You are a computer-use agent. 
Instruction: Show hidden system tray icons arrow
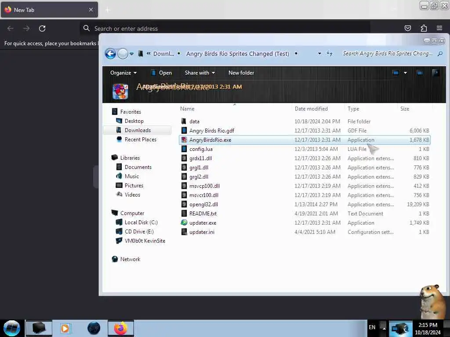[384, 328]
